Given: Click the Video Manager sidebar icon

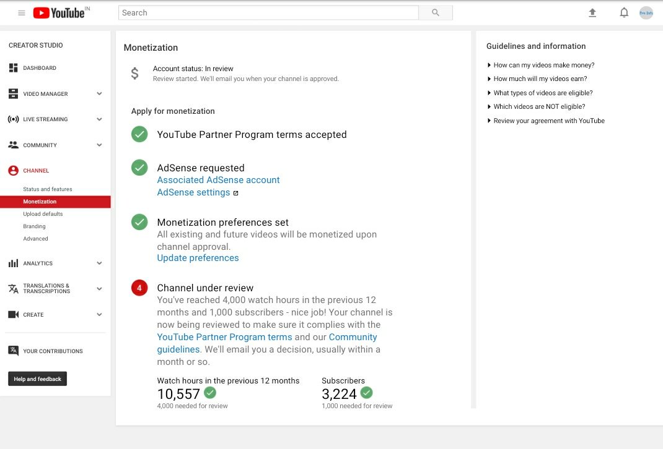Looking at the screenshot, I should [x=13, y=93].
